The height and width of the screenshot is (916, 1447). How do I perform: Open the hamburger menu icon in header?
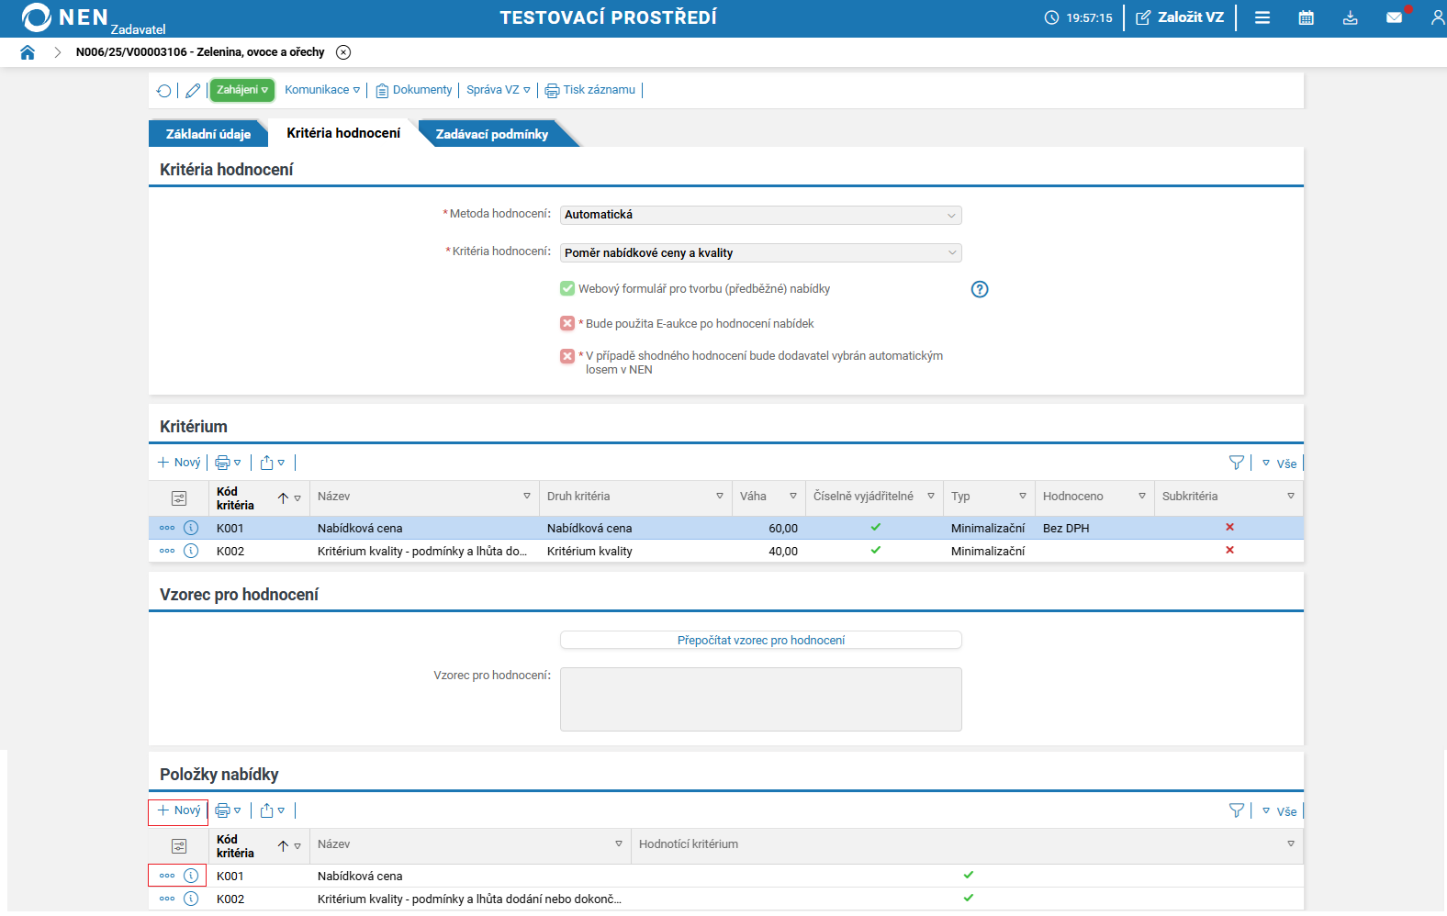click(x=1262, y=17)
